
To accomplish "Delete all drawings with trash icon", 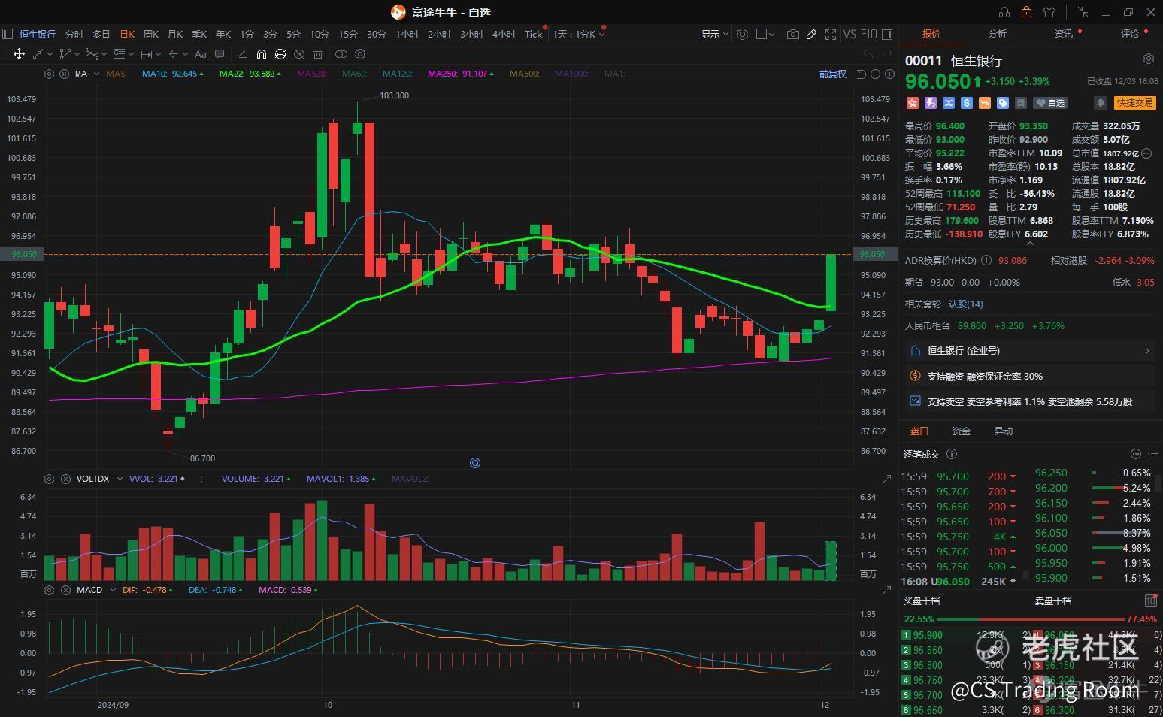I will [x=318, y=54].
